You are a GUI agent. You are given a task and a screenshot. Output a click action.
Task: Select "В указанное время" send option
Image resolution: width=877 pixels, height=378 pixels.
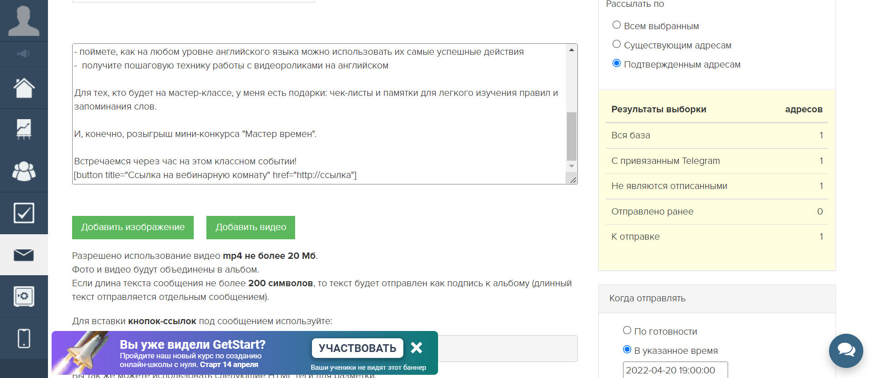pos(627,350)
